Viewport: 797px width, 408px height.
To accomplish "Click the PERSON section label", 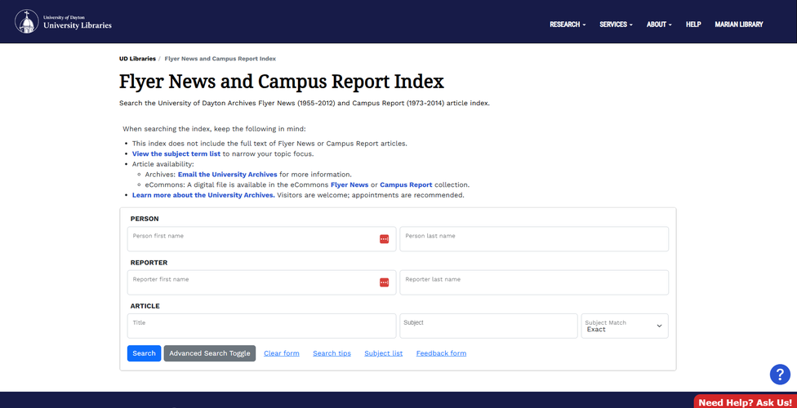I will pyautogui.click(x=145, y=219).
